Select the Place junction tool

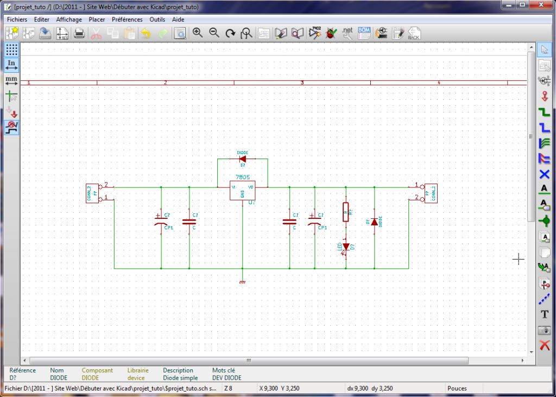coord(544,220)
